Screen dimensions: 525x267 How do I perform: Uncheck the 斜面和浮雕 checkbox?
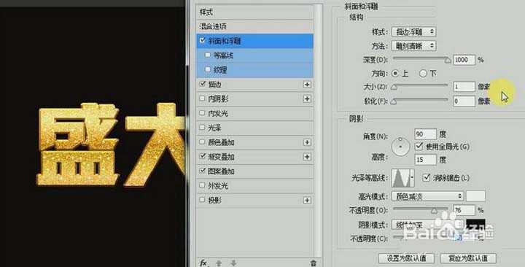click(202, 41)
